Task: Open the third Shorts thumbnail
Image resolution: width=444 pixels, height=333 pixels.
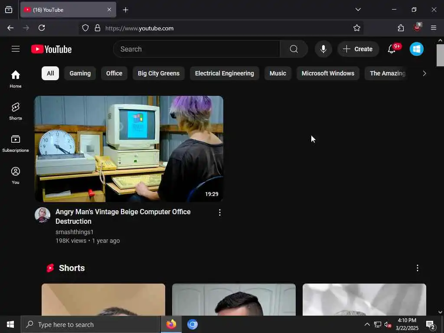Action: [364, 300]
